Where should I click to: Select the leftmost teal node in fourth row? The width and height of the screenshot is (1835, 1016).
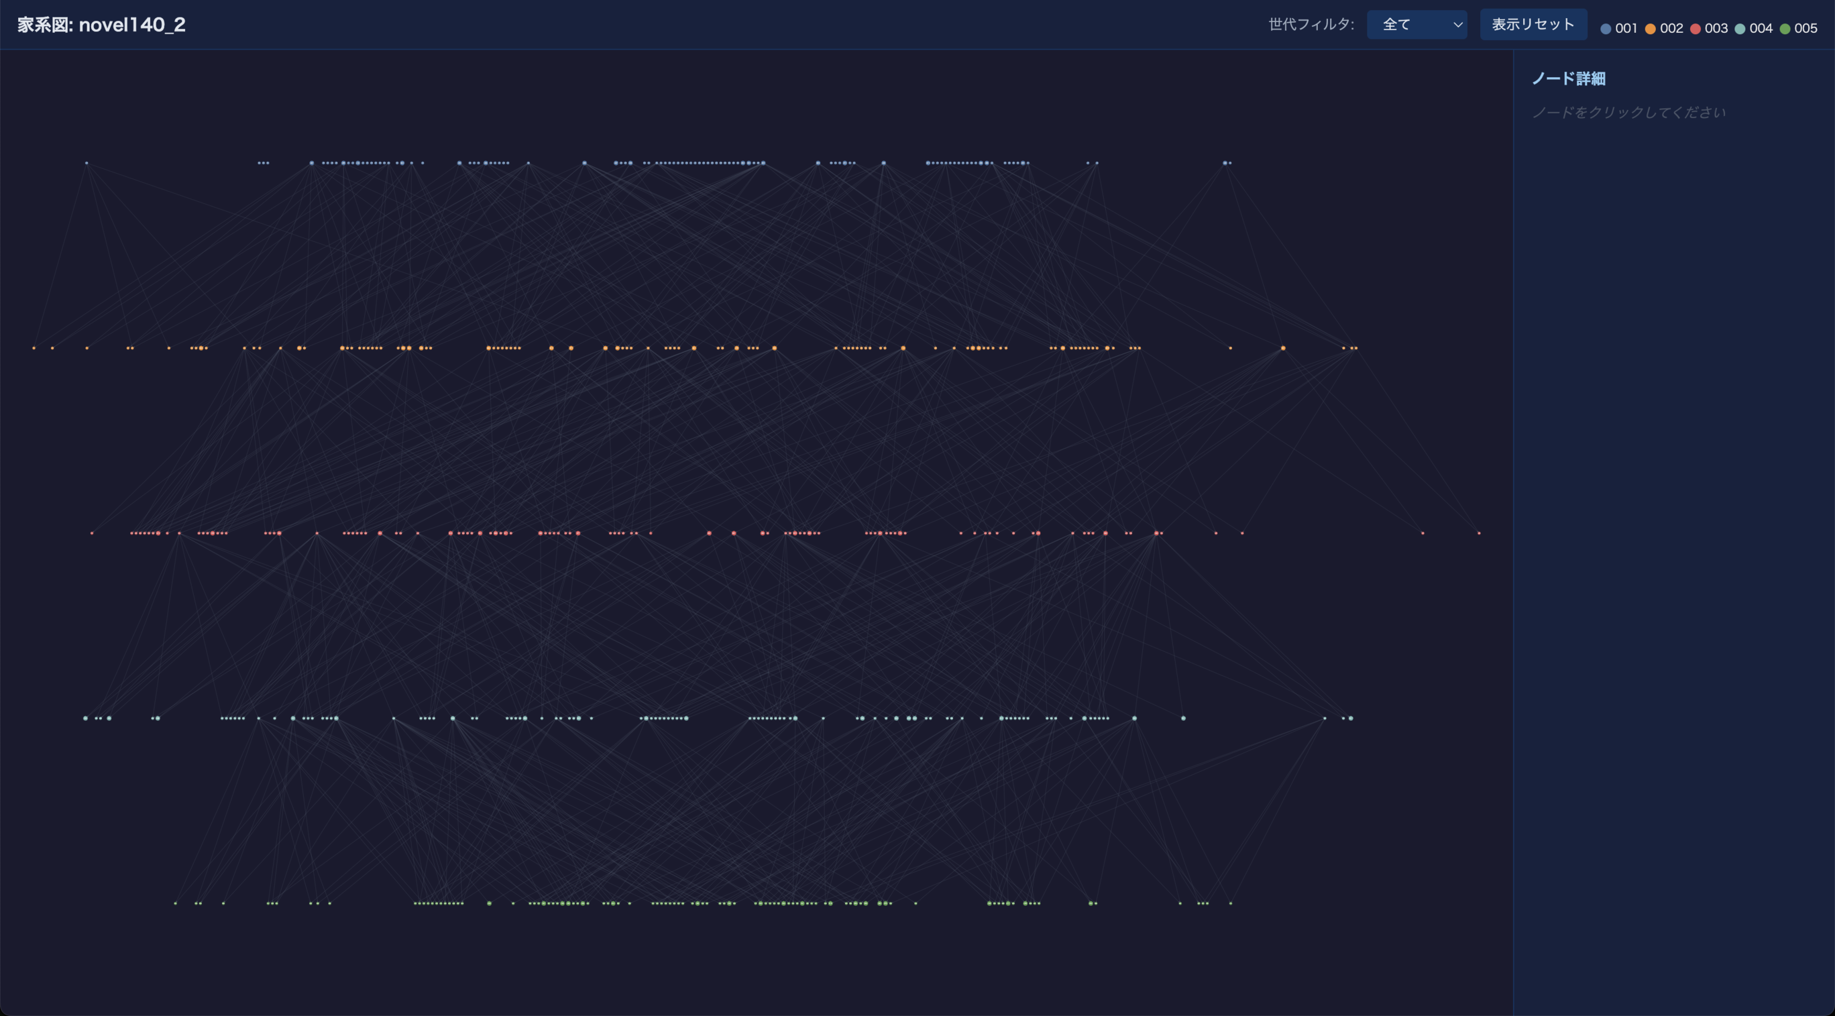click(x=85, y=718)
